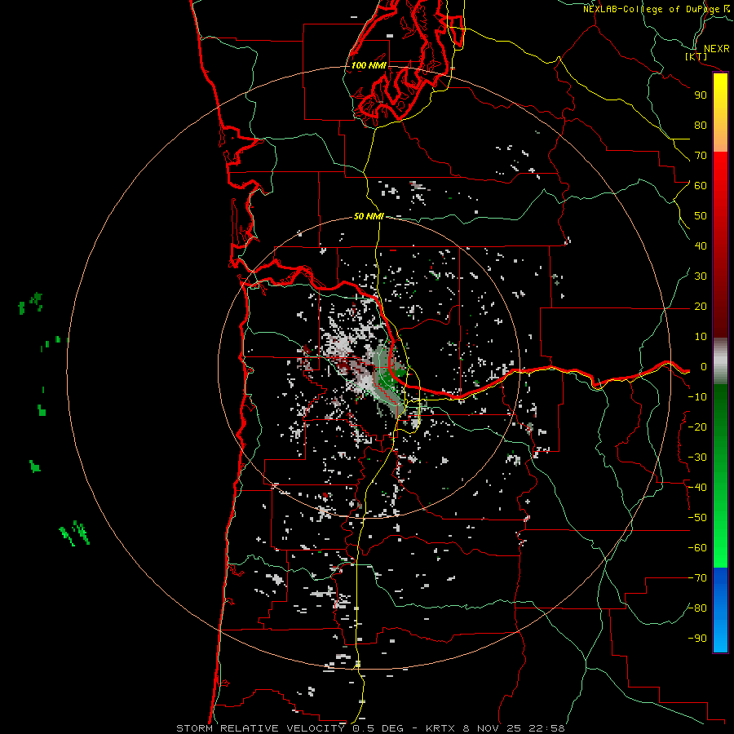Pick the bright green segment near -60
The image size is (734, 734).
(720, 550)
